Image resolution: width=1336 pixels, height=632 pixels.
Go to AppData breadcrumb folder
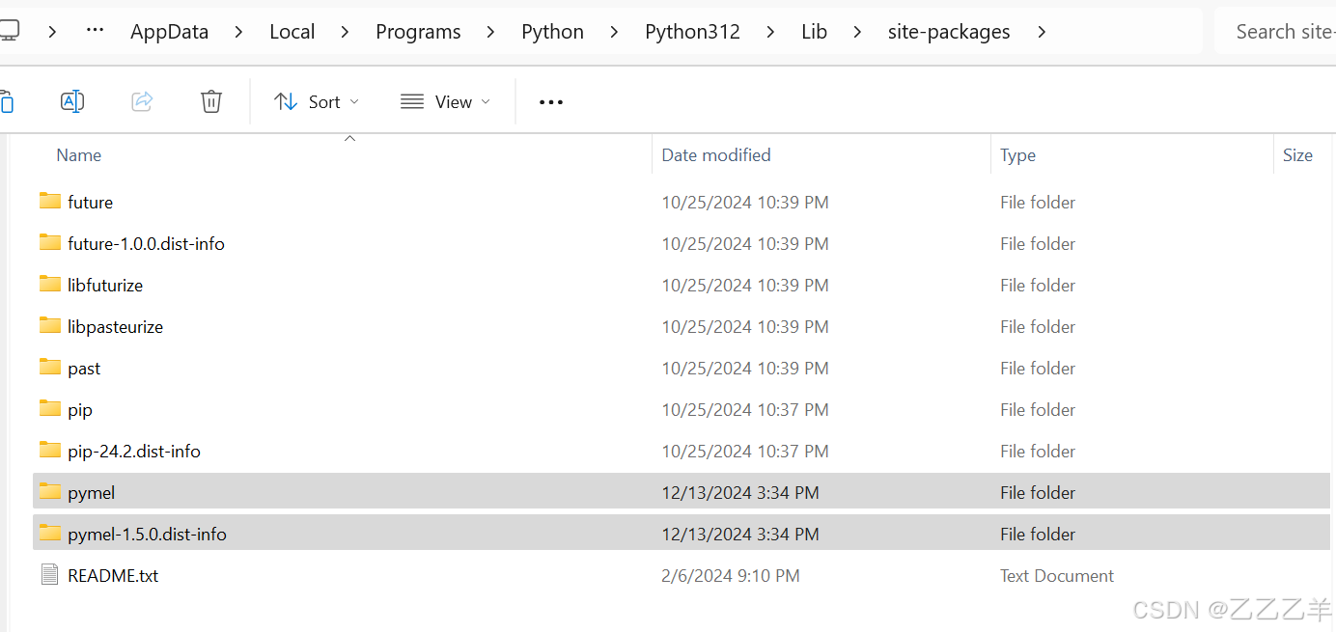(169, 32)
